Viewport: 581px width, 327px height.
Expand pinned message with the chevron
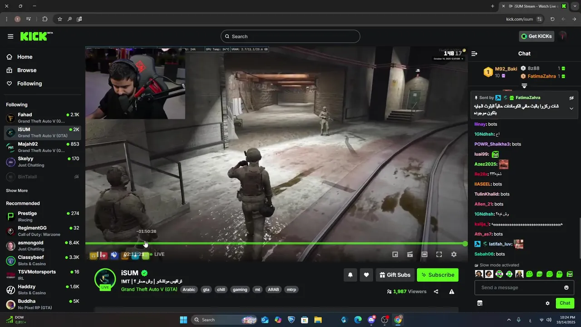(x=571, y=109)
